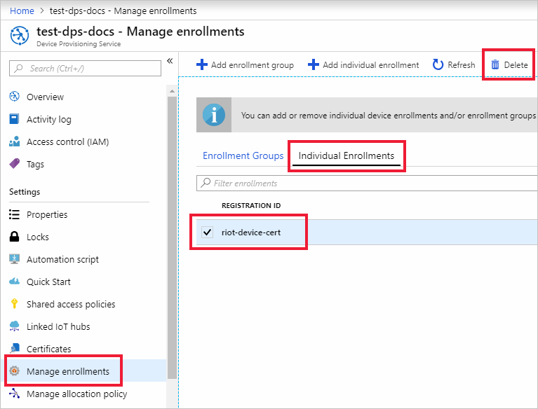Open Linked IoT hubs

(x=58, y=327)
